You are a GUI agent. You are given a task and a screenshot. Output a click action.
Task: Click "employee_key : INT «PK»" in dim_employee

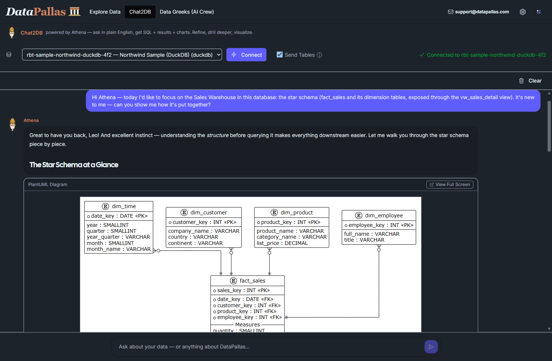click(379, 225)
